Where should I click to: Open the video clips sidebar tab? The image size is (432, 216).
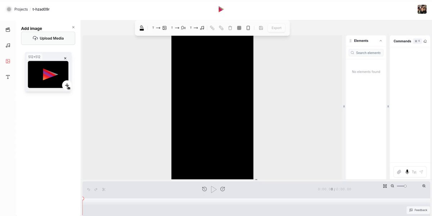click(x=8, y=30)
